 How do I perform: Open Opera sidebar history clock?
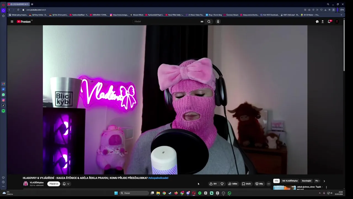pos(3,182)
